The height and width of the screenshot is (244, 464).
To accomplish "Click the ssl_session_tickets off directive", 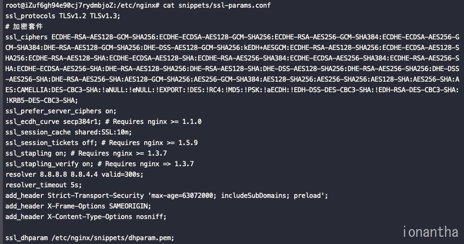I will [x=51, y=143].
